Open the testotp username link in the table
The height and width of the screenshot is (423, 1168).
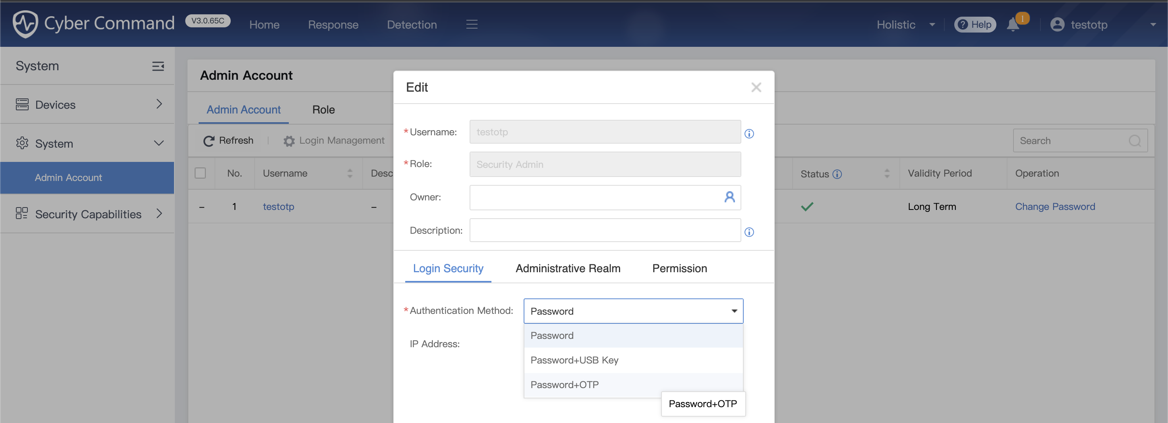point(278,206)
